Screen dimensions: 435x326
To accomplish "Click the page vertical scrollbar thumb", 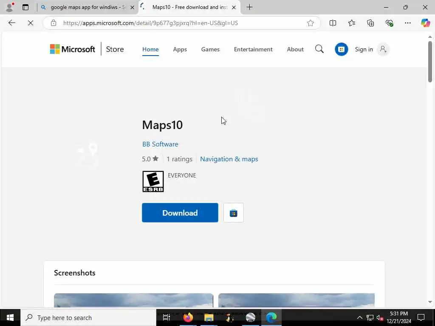I will click(430, 62).
